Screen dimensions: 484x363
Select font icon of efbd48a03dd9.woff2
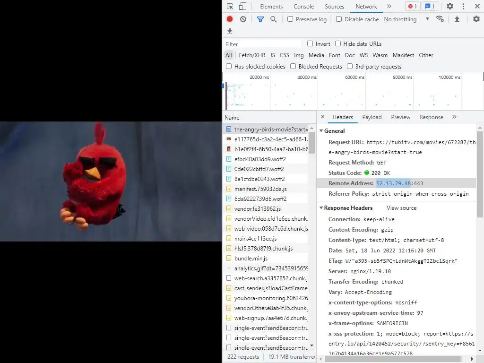tap(229, 159)
